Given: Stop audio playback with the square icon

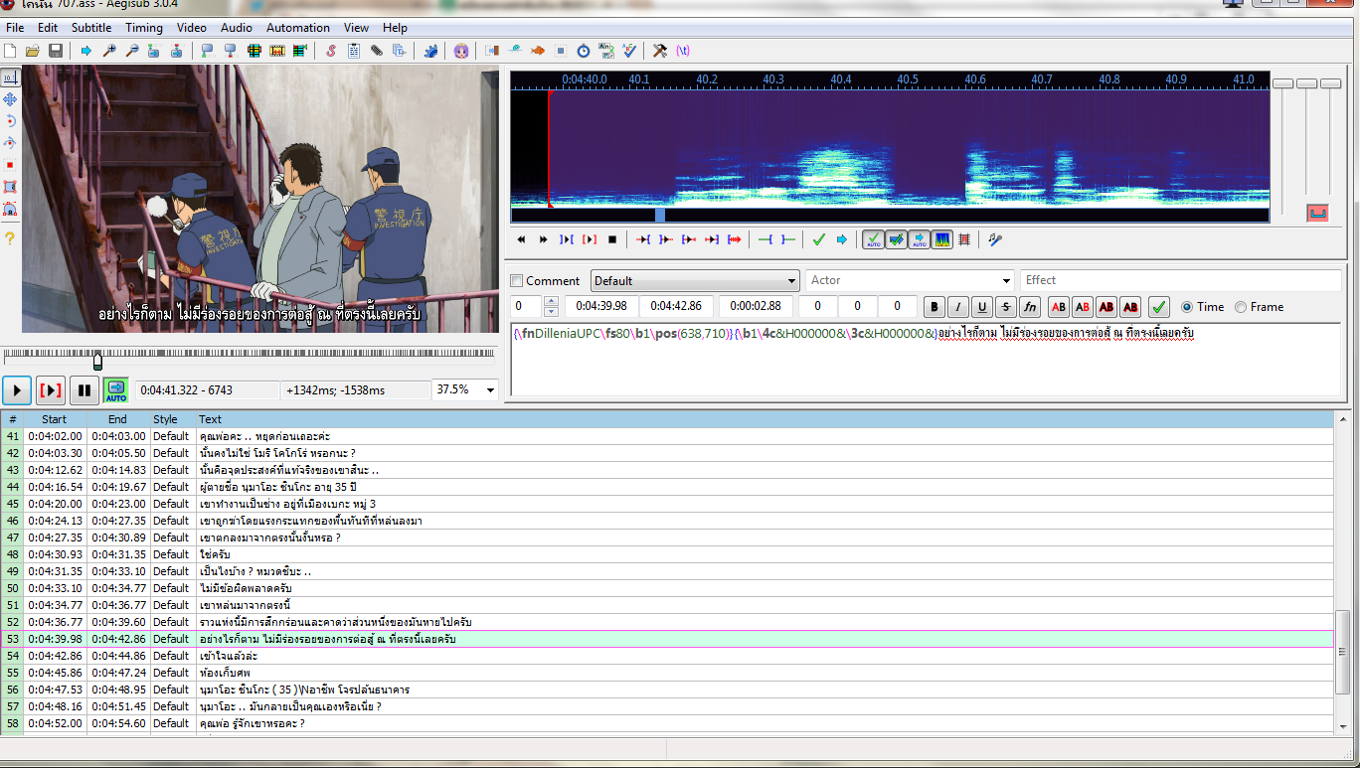Looking at the screenshot, I should point(612,239).
